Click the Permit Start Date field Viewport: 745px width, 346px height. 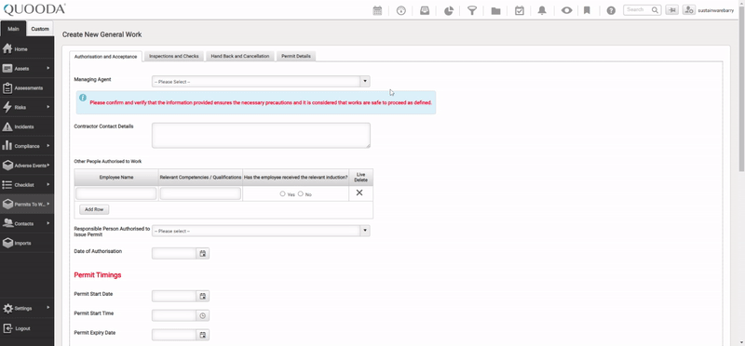click(x=174, y=296)
